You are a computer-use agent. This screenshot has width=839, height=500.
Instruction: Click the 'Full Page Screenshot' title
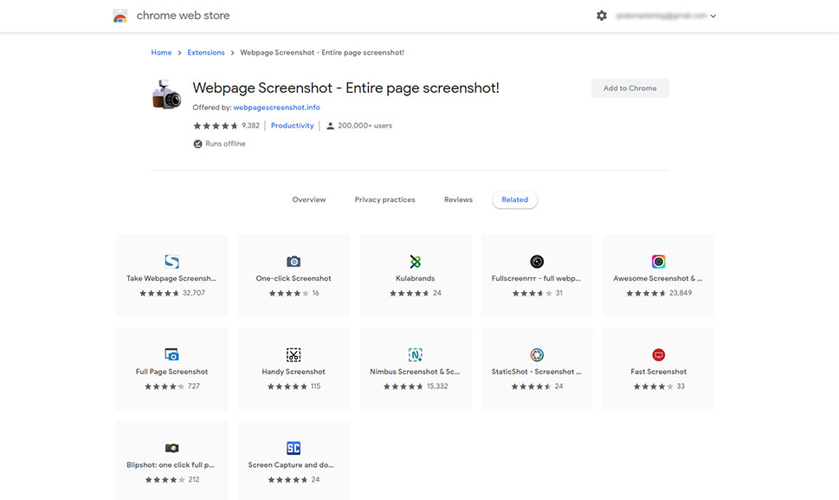pyautogui.click(x=171, y=372)
